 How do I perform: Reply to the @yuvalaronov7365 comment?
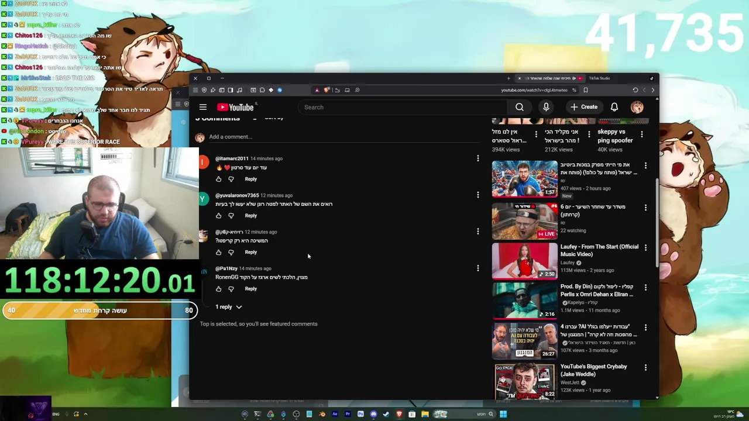tap(250, 216)
